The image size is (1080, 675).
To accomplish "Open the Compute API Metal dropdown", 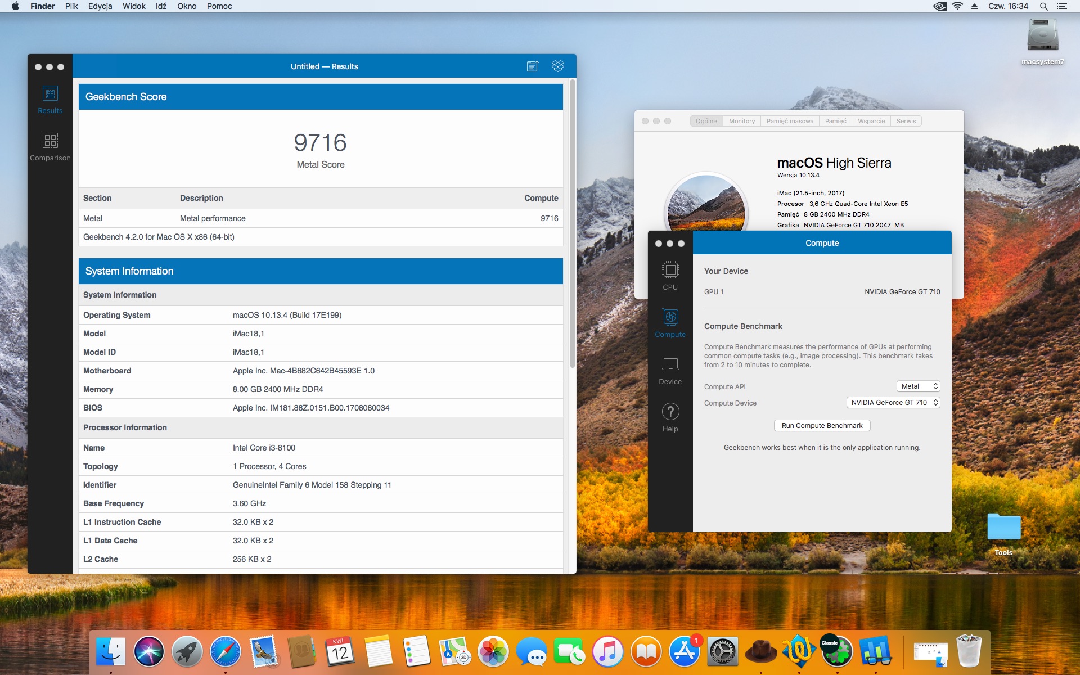I will (x=918, y=386).
